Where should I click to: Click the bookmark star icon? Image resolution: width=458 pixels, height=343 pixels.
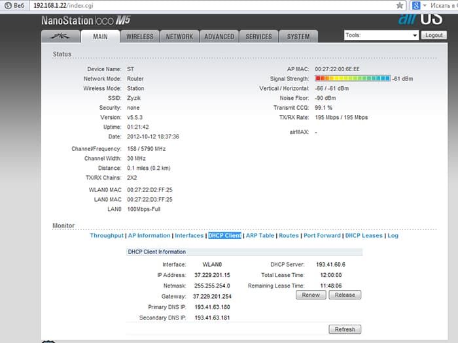tap(400, 5)
